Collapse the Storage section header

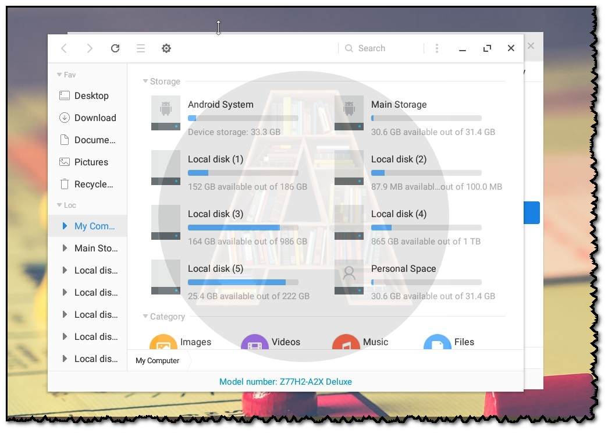[x=145, y=81]
